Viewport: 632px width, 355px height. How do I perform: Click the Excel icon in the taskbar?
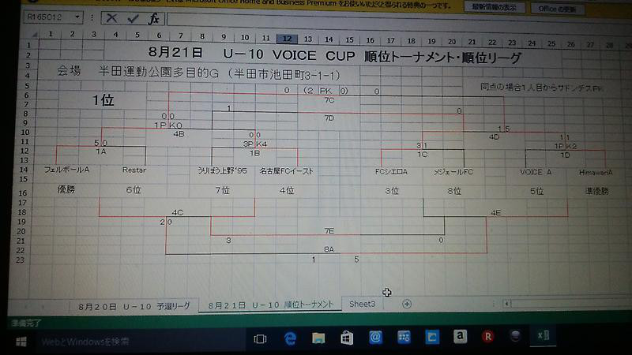(x=544, y=338)
